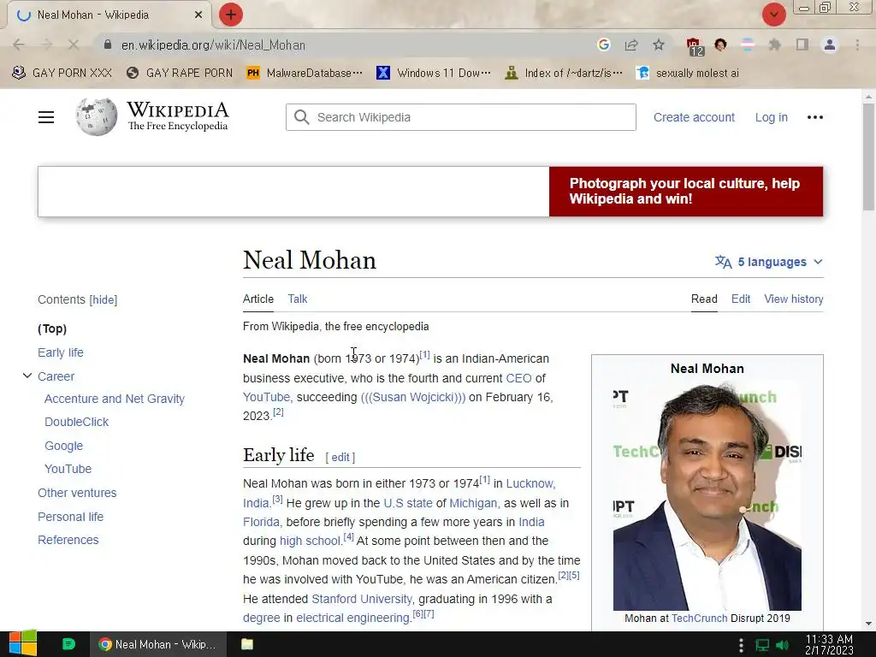876x657 pixels.
Task: Open the Michigan article link
Action: (473, 503)
